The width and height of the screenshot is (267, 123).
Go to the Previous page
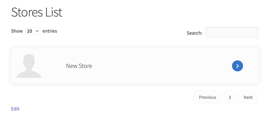tap(207, 97)
